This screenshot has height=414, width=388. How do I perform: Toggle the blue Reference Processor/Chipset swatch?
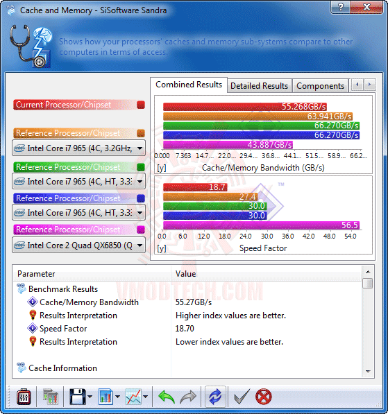click(x=141, y=198)
